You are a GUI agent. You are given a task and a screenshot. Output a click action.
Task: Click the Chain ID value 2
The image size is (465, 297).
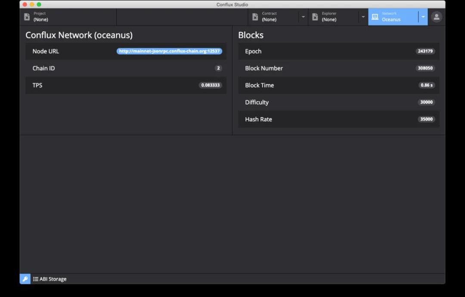219,68
